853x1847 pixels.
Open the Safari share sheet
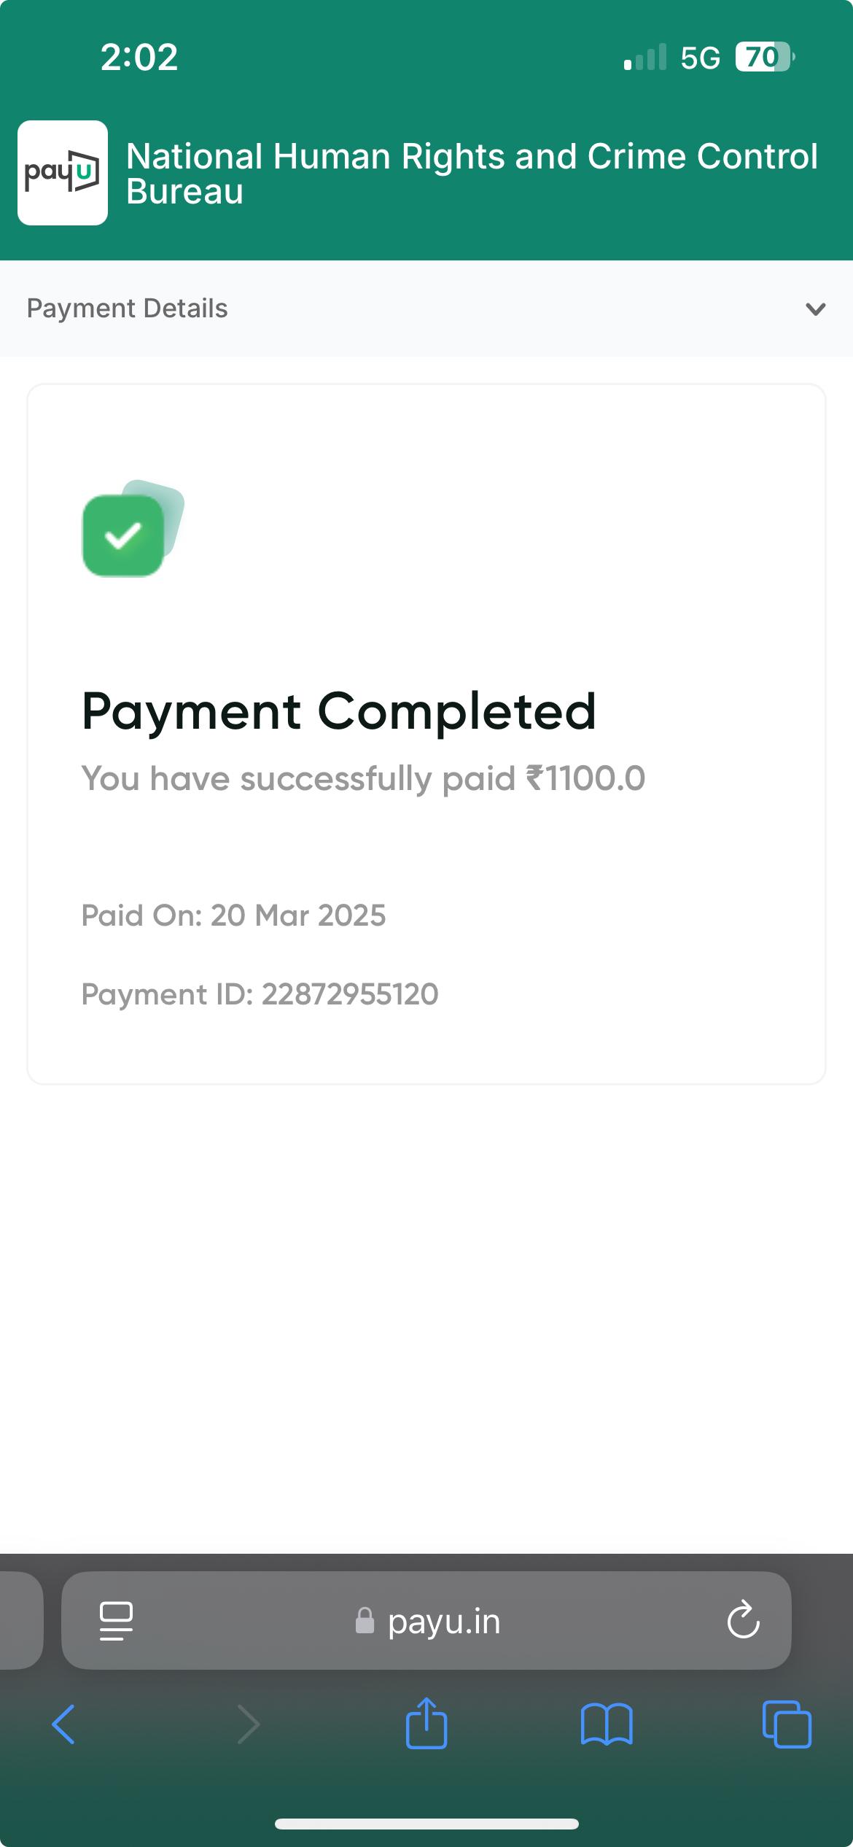(426, 1724)
